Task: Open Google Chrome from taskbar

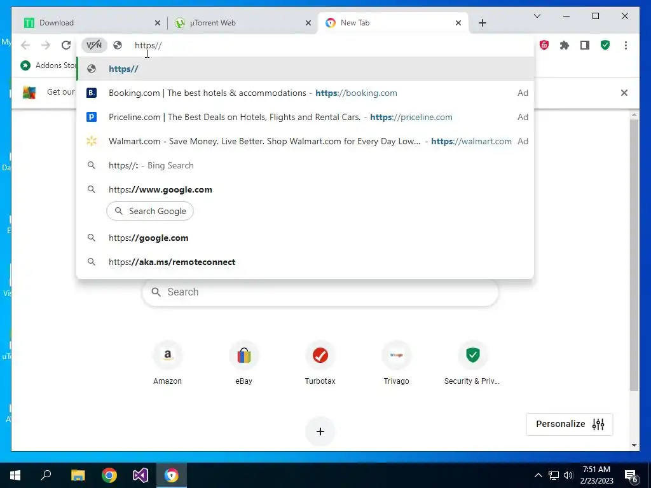Action: (x=109, y=475)
